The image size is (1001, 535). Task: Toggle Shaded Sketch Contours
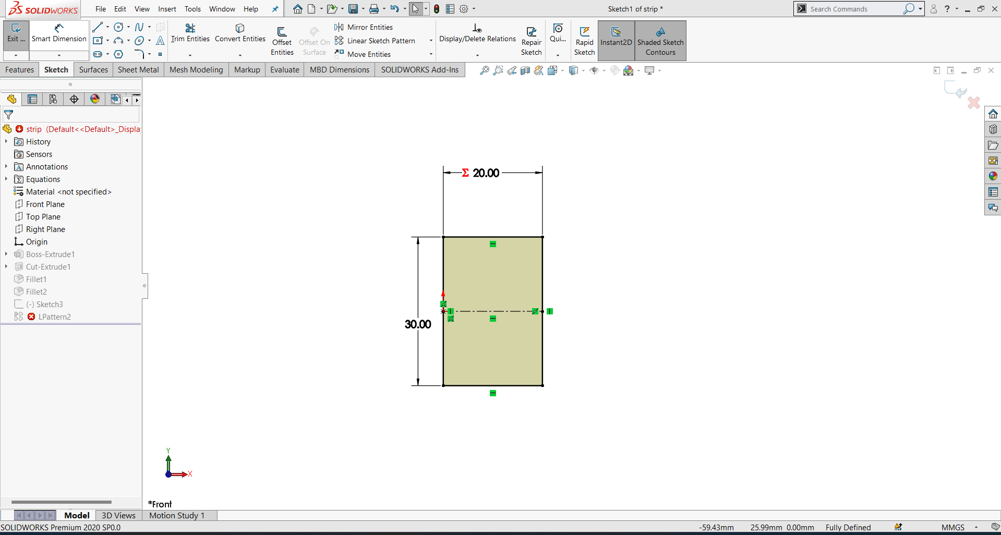[660, 41]
